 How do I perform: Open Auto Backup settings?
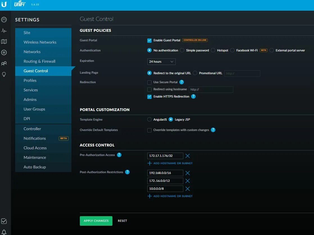(x=43, y=167)
